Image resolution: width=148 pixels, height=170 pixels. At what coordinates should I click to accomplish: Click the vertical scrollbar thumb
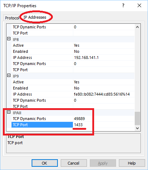137,118
